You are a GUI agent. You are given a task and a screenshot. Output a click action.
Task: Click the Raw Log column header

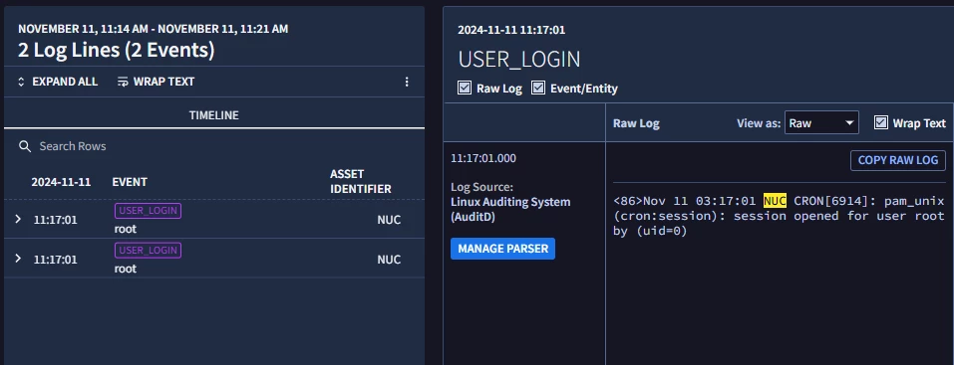tap(636, 123)
